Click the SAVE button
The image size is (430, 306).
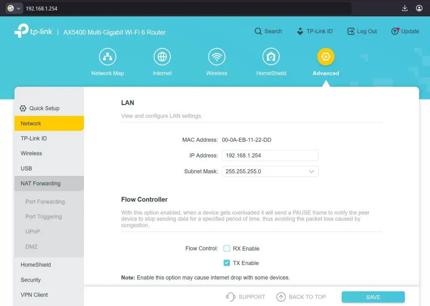click(x=372, y=297)
